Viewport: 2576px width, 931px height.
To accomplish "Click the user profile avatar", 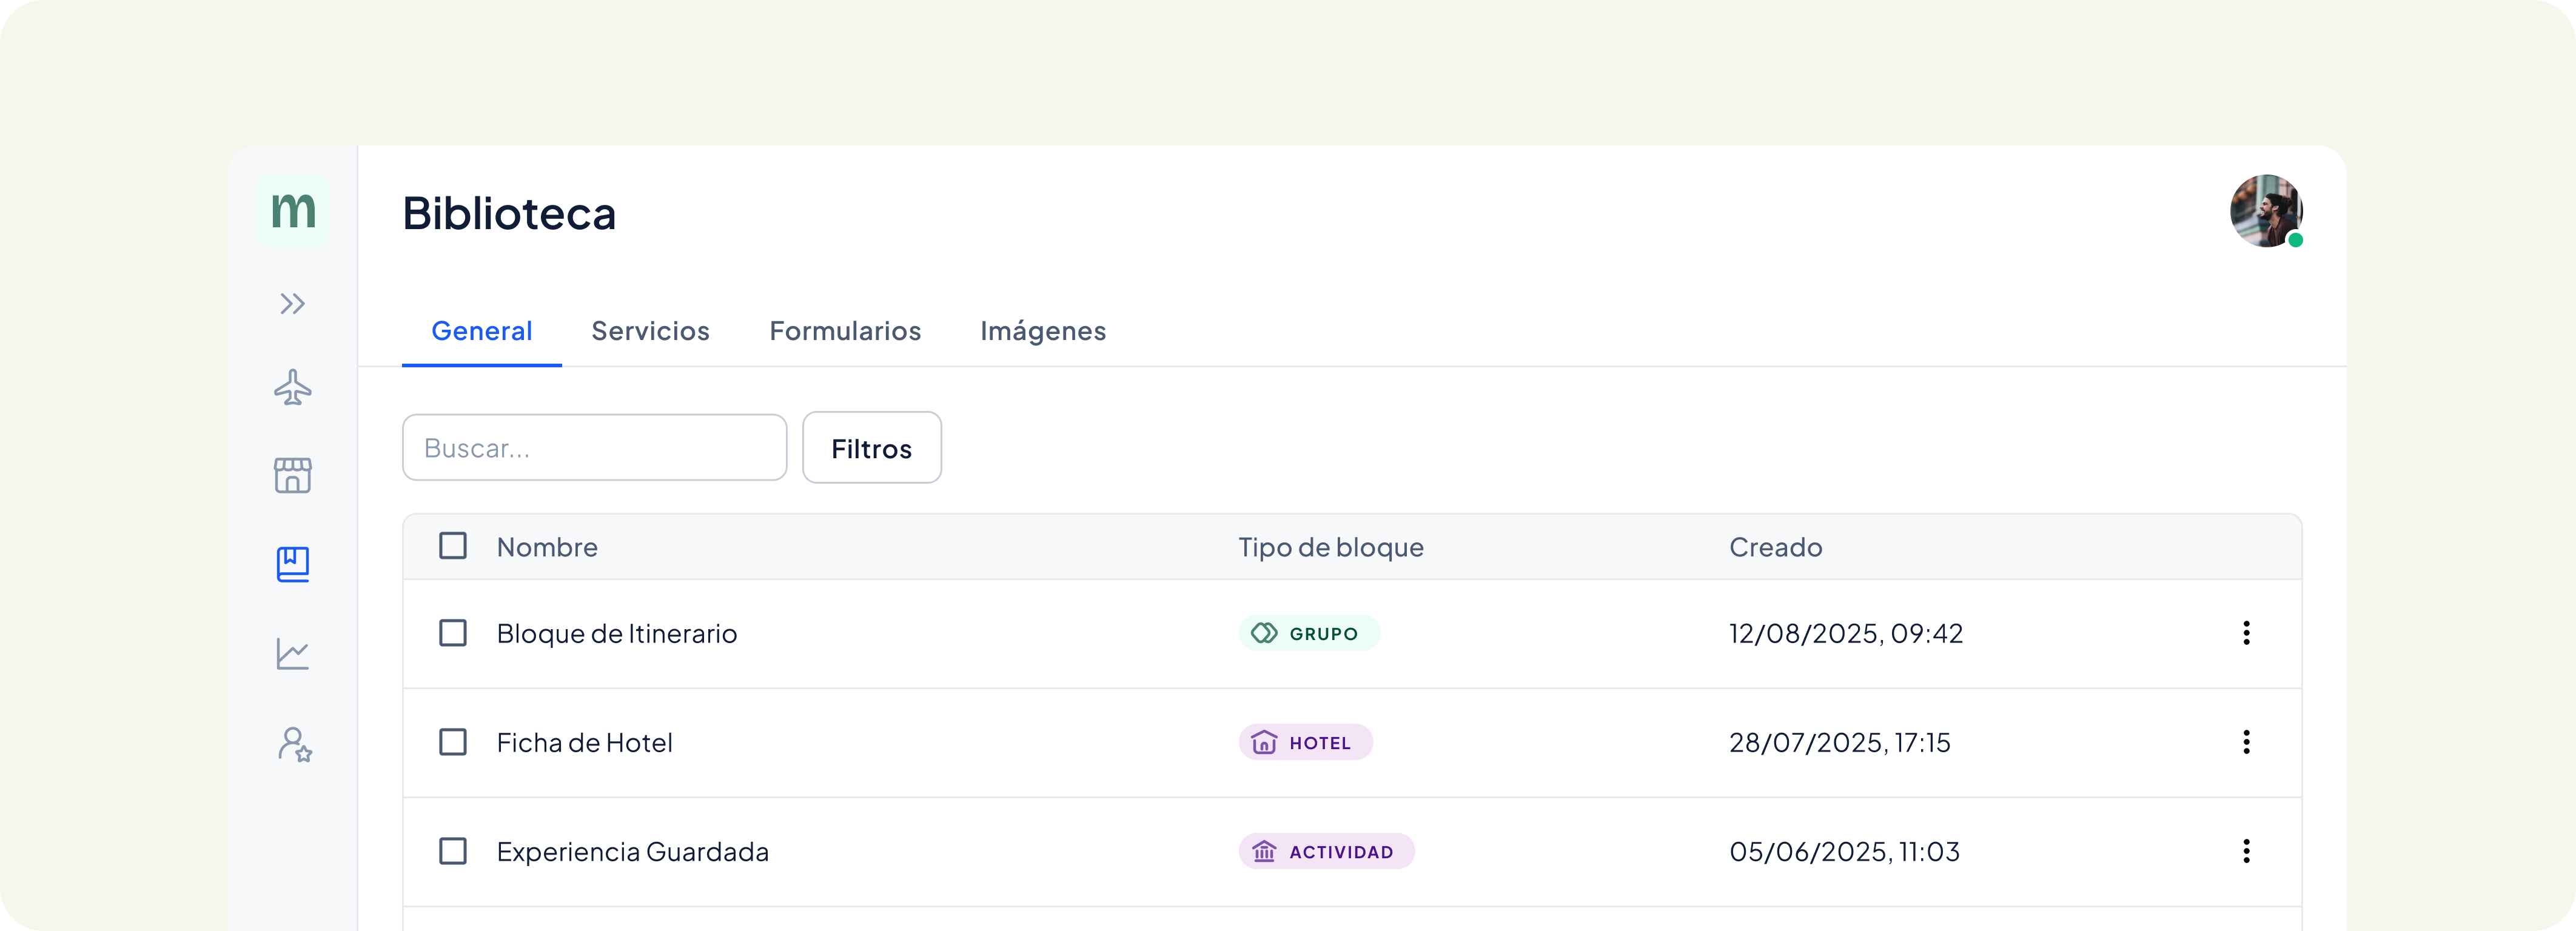I will click(x=2265, y=211).
